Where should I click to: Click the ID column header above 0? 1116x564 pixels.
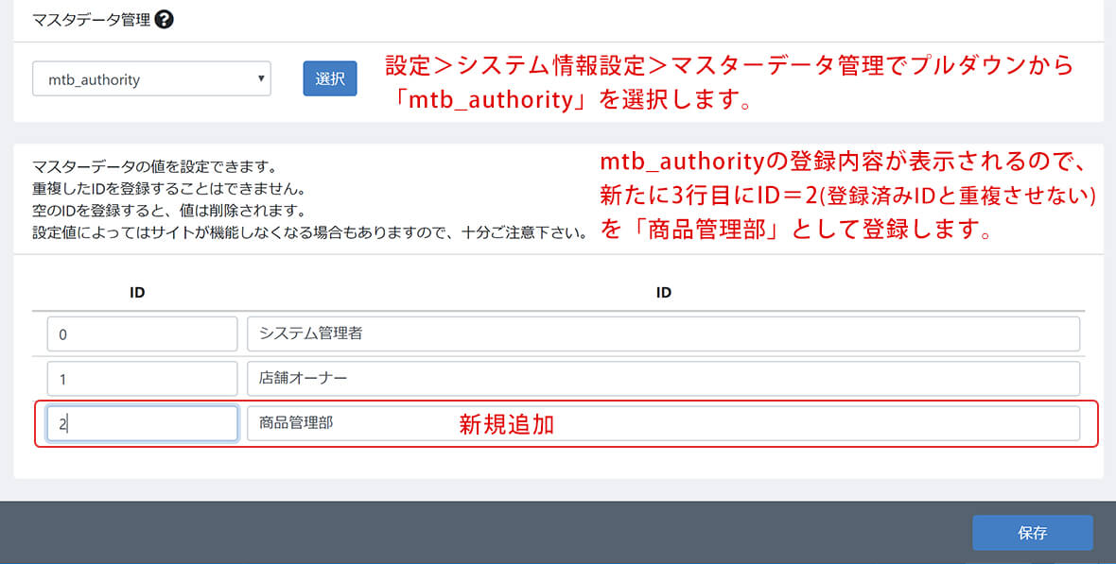[x=137, y=292]
